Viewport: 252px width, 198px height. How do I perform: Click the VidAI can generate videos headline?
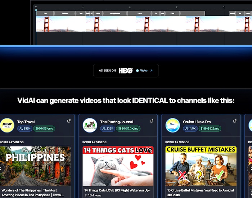click(x=126, y=101)
